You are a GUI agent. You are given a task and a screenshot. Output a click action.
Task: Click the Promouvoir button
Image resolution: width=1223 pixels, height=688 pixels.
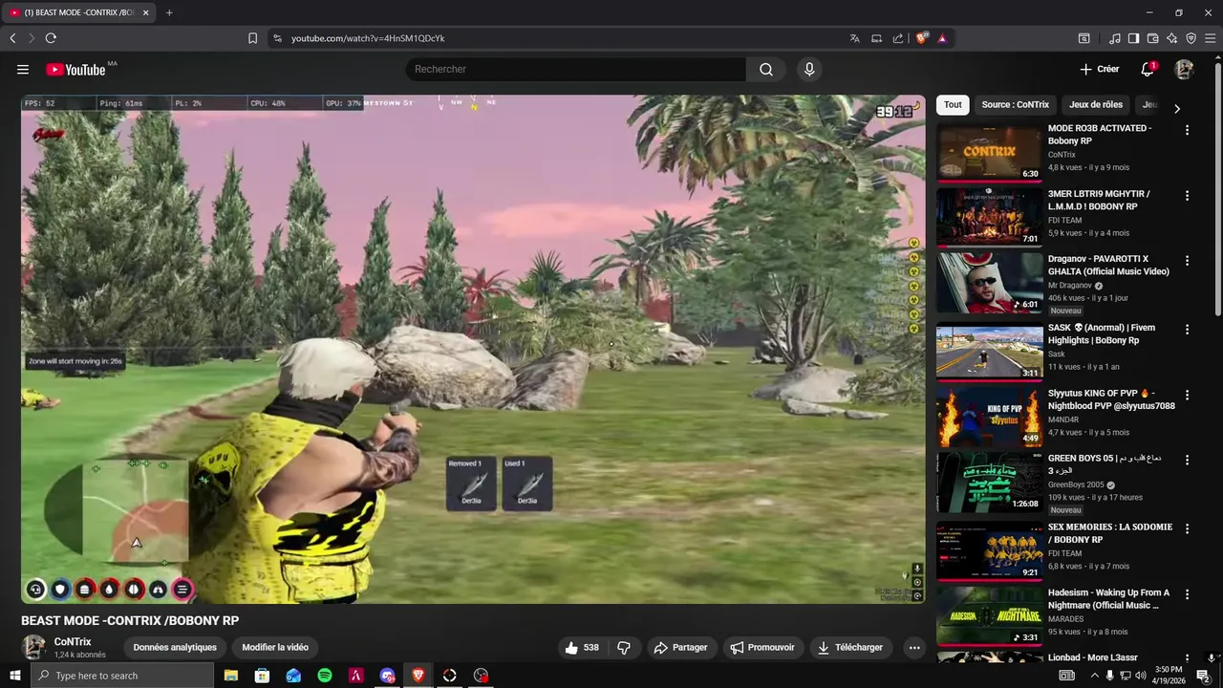[762, 647]
